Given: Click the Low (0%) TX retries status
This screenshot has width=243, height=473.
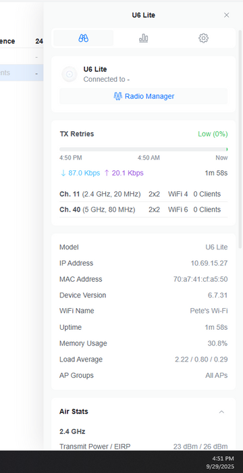Looking at the screenshot, I should 213,134.
